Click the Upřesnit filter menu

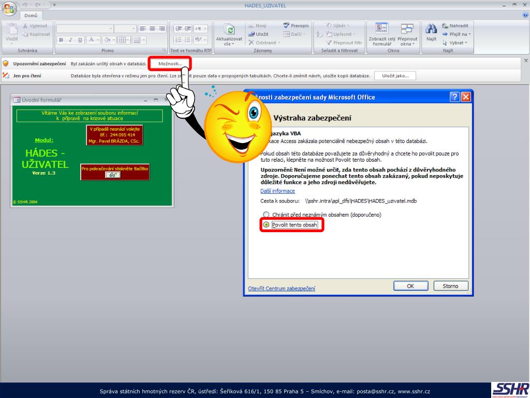click(341, 34)
